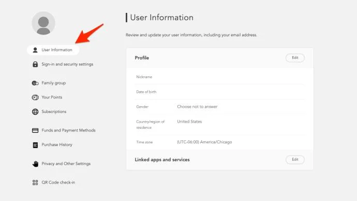Open the User Information menu item
The height and width of the screenshot is (201, 357).
[x=53, y=50]
